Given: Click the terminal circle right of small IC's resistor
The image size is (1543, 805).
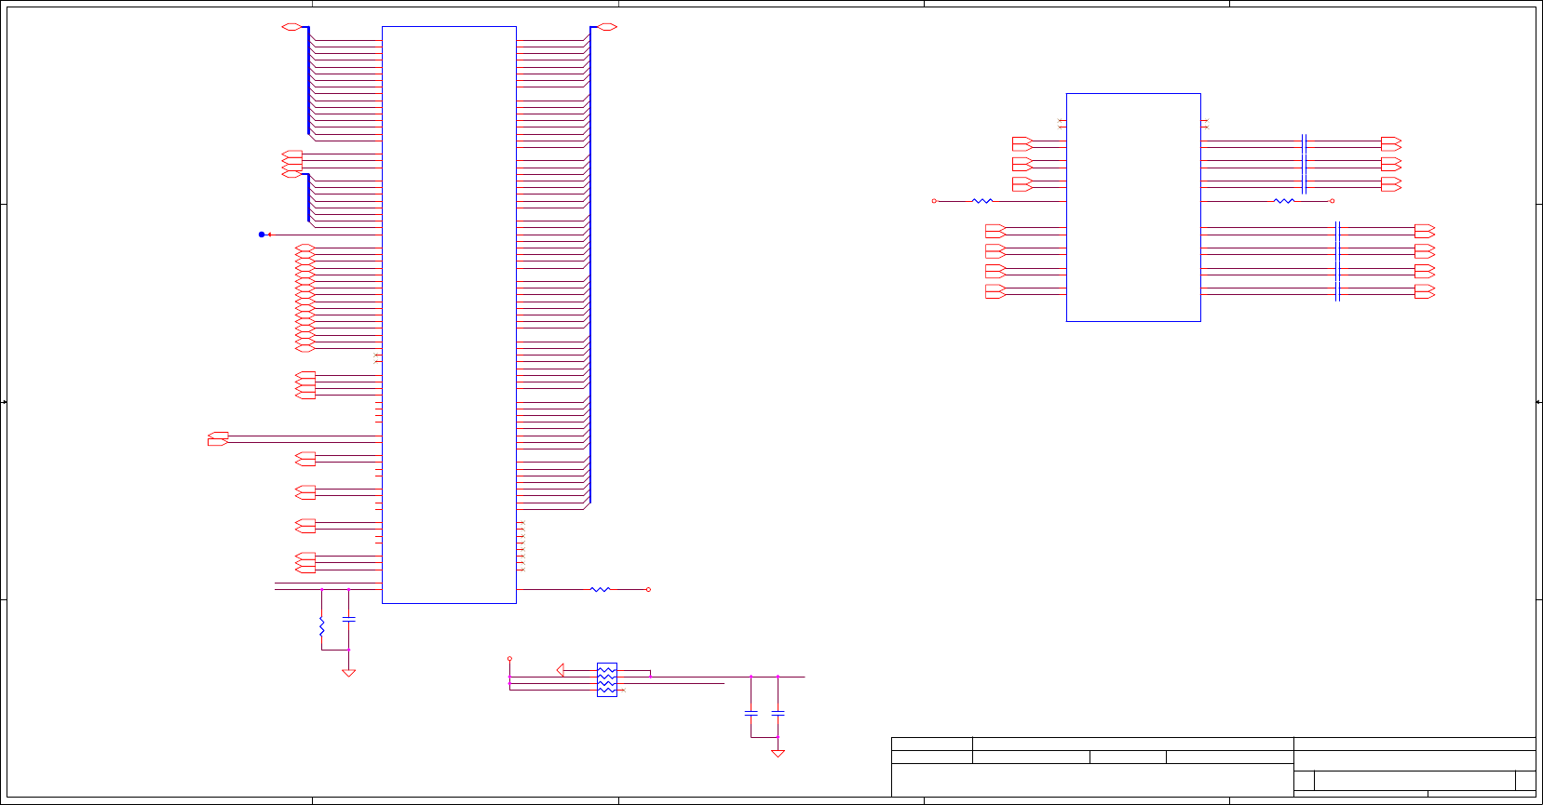Looking at the screenshot, I should (1332, 201).
